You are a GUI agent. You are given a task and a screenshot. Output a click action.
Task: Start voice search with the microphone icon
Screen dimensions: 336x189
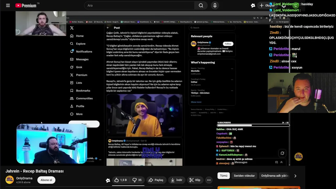coord(215,6)
